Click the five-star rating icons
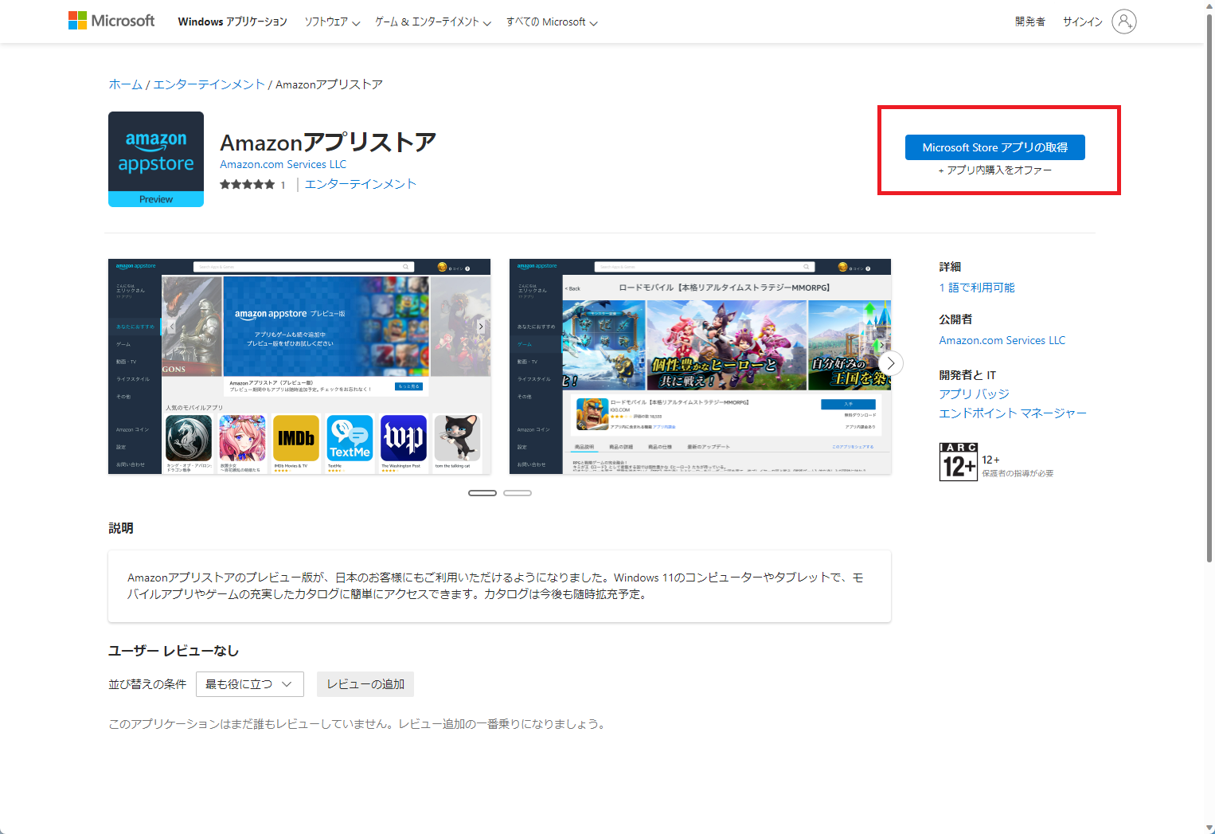This screenshot has width=1215, height=834. 248,185
